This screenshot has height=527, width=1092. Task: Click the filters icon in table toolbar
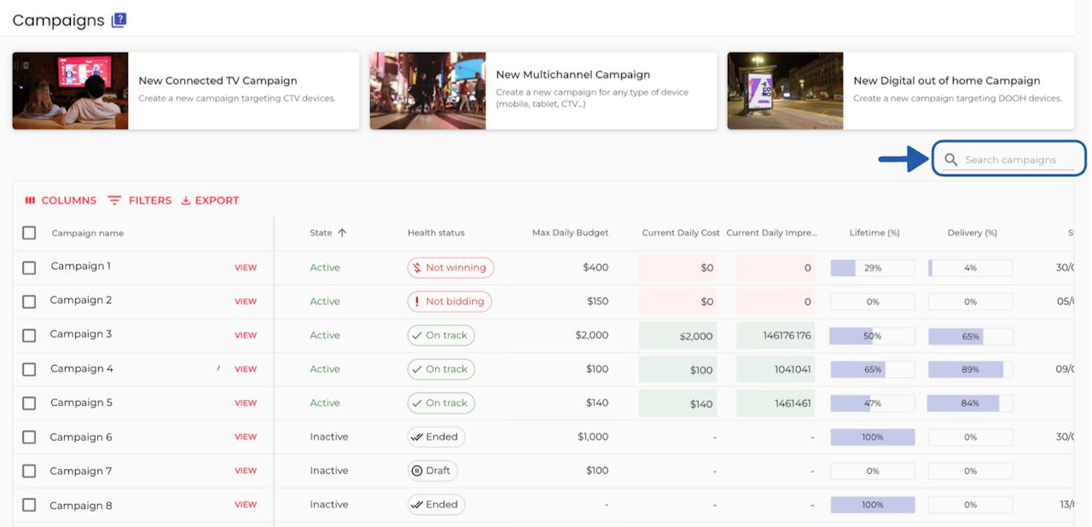pos(114,200)
